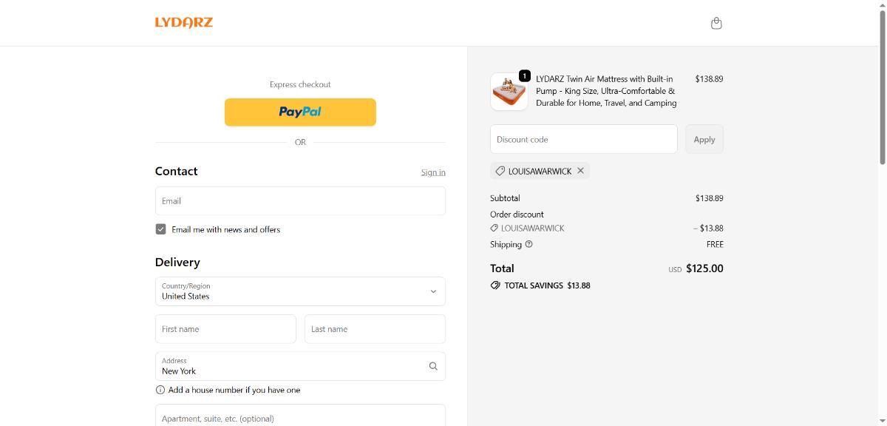
Task: Click the Discount code field
Action: 583,139
